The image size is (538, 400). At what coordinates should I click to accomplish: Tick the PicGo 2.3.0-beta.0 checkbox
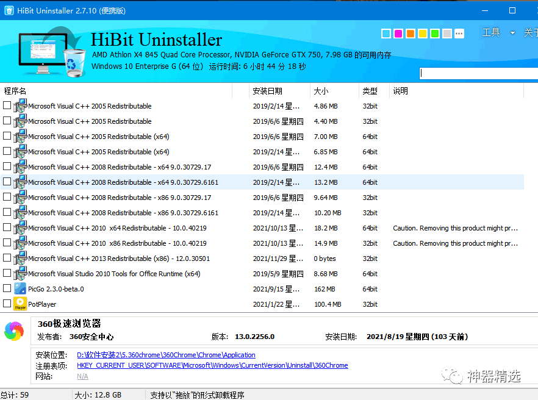pyautogui.click(x=7, y=288)
